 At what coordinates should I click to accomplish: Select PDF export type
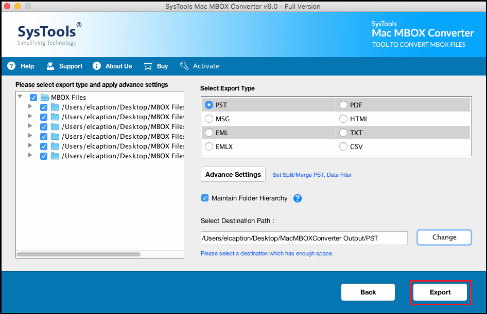(343, 105)
